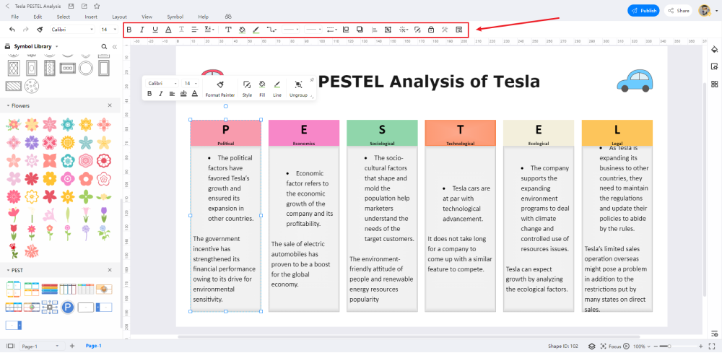This screenshot has height=353, width=722.
Task: Close the Flowers symbol section
Action: (x=110, y=105)
